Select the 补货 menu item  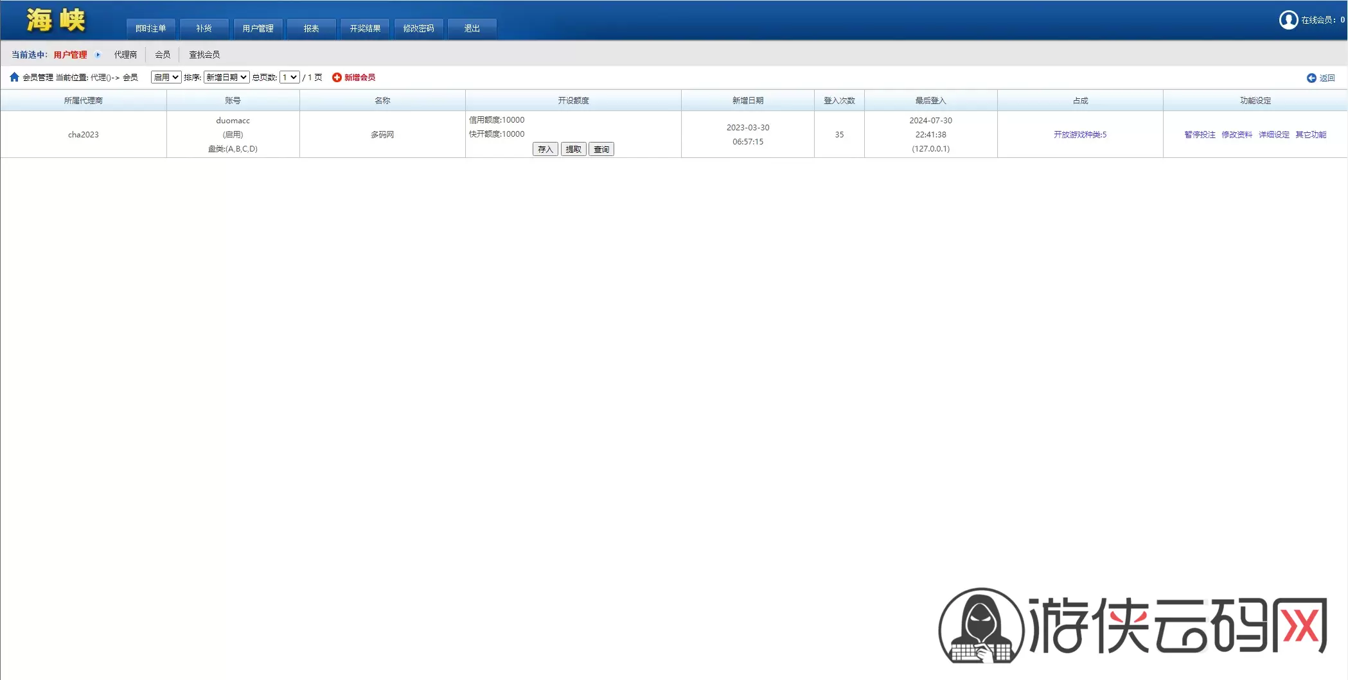pos(204,28)
